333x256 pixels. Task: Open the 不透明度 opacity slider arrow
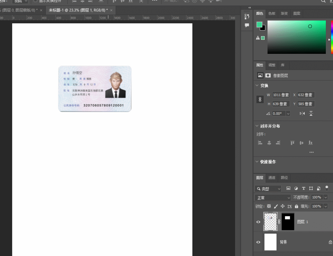click(x=326, y=197)
